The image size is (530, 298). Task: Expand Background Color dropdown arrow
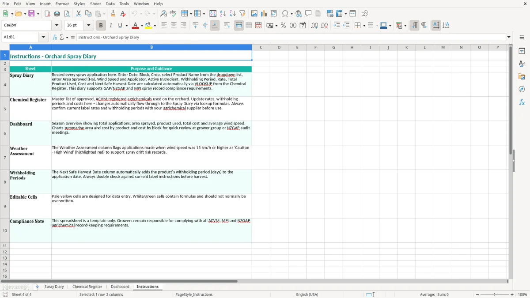155,26
